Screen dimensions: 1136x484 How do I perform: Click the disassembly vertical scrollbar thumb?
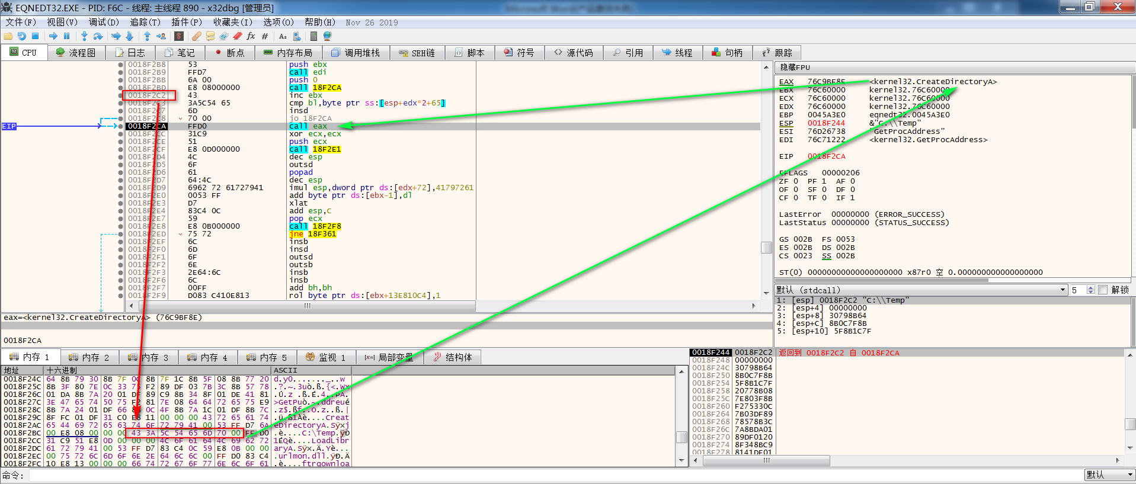pyautogui.click(x=766, y=247)
